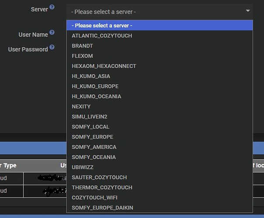Choose the SOMFY_LOCAL server
264x218 pixels.
(160, 126)
